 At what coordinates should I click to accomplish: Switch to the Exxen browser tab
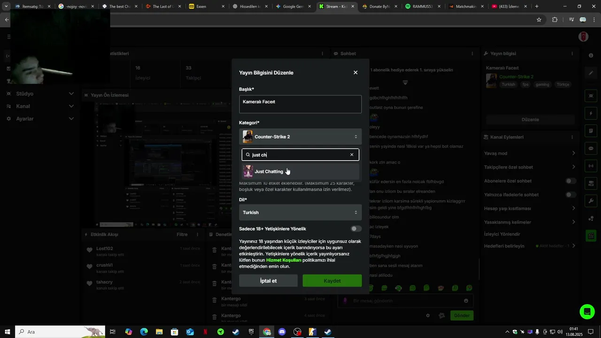point(203,7)
